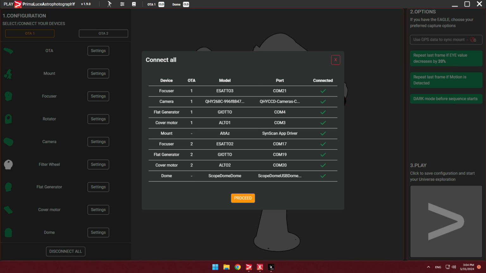Open the sliders settings icon in toolbar

122,4
